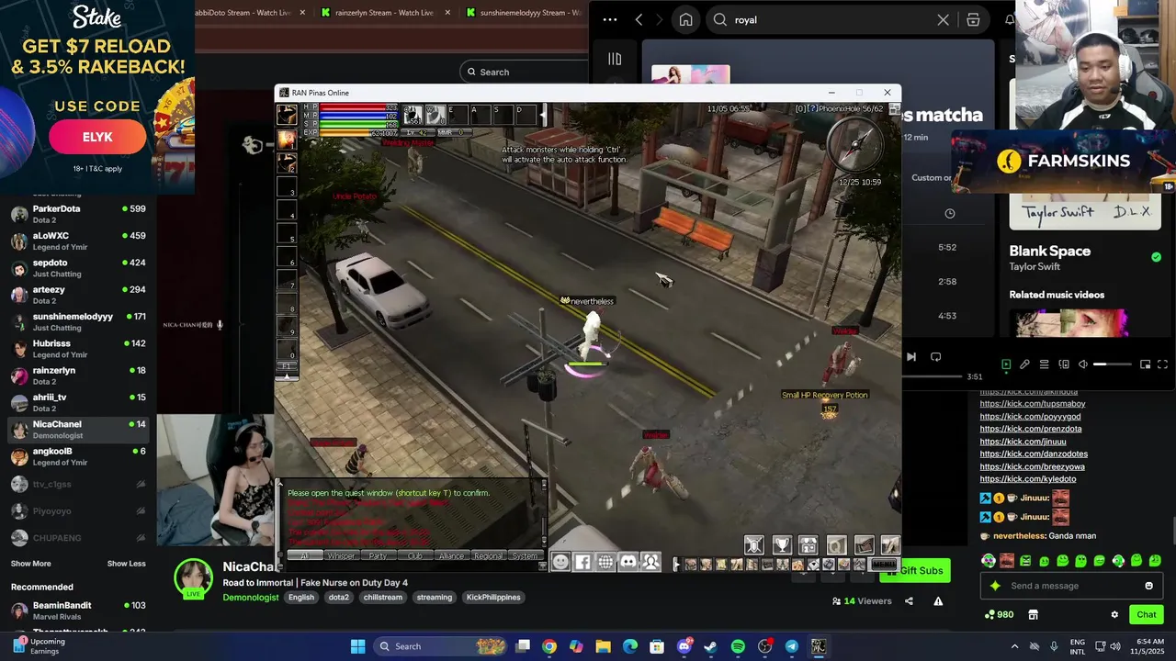Open the Kick chat settings gear
The height and width of the screenshot is (661, 1176).
pyautogui.click(x=1114, y=614)
